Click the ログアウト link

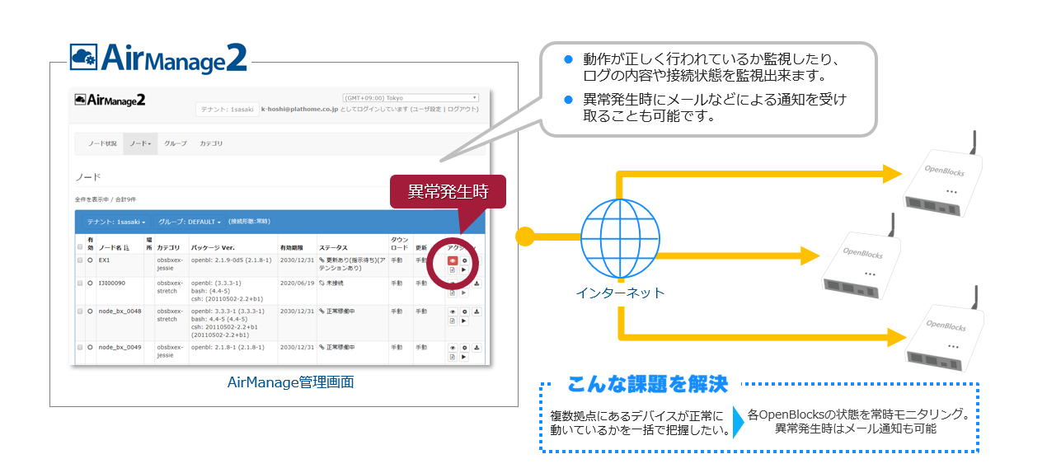click(462, 109)
